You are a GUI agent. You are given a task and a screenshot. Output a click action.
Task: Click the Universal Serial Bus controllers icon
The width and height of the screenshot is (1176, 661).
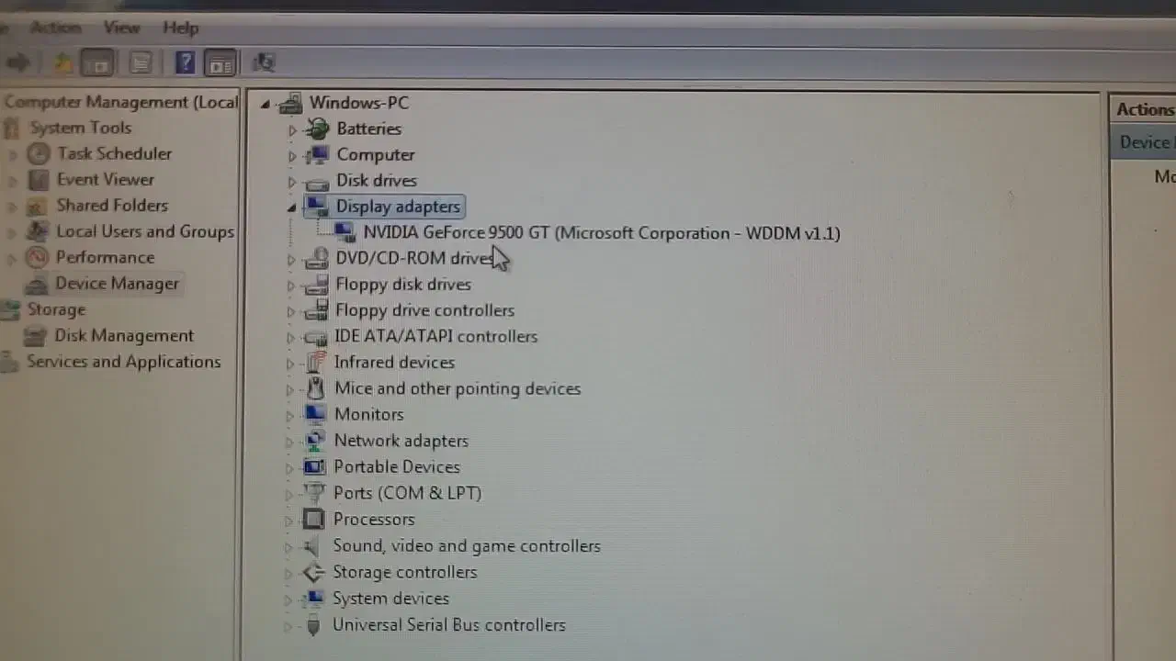pyautogui.click(x=313, y=626)
